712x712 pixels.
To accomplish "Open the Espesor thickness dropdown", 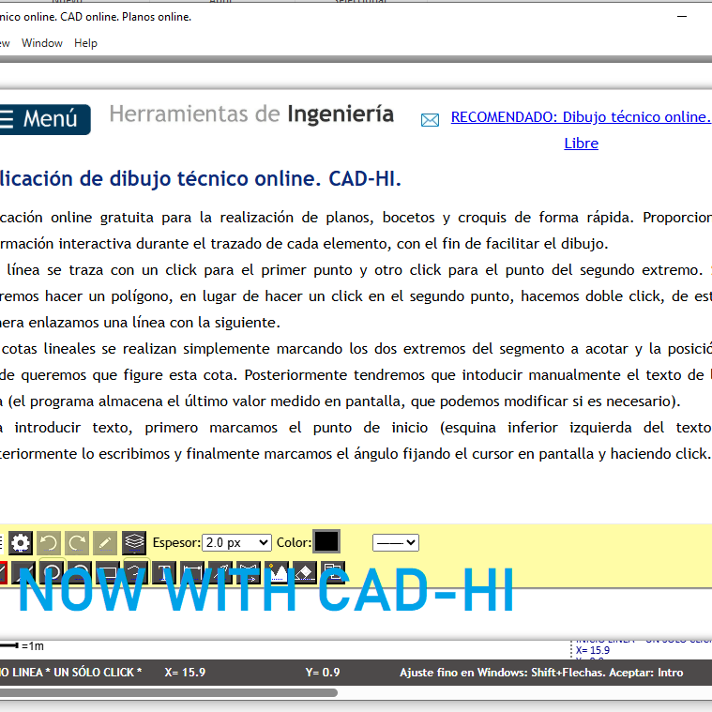I will coord(236,542).
